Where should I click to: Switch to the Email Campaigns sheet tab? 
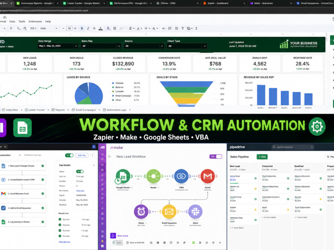click(x=86, y=110)
